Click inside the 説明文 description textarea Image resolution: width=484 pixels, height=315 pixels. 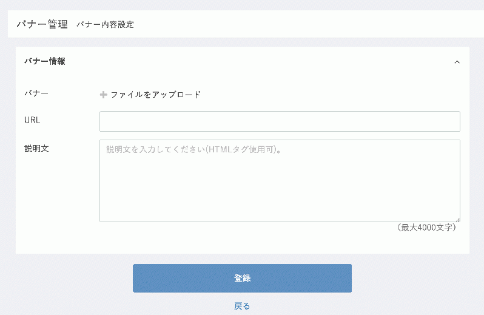280,181
